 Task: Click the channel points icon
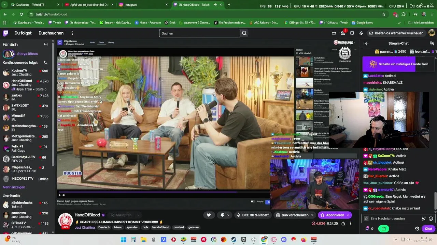tap(367, 229)
